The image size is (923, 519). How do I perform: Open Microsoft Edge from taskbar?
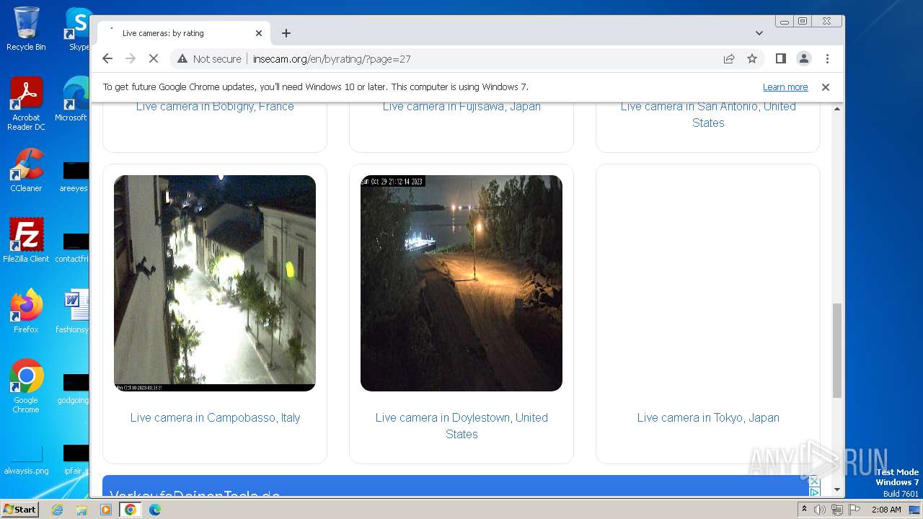click(154, 510)
